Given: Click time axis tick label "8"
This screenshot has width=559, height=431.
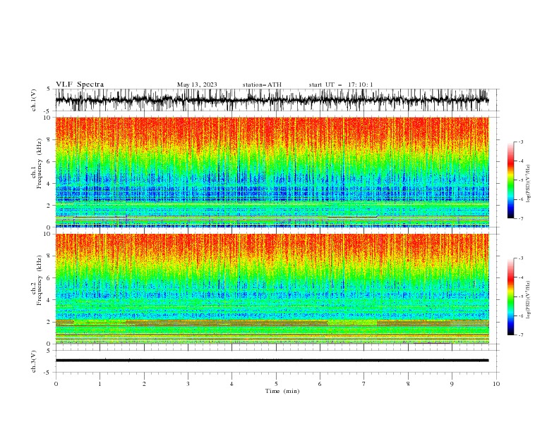Looking at the screenshot, I should click(408, 384).
